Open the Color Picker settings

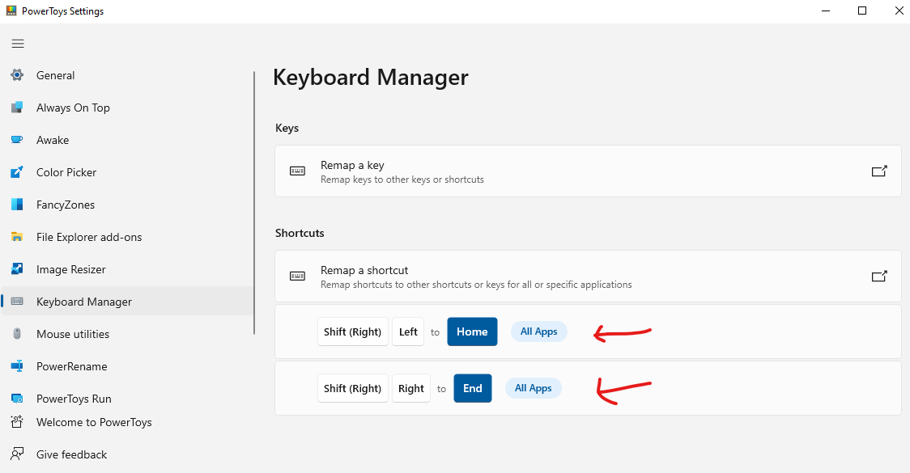point(127,172)
